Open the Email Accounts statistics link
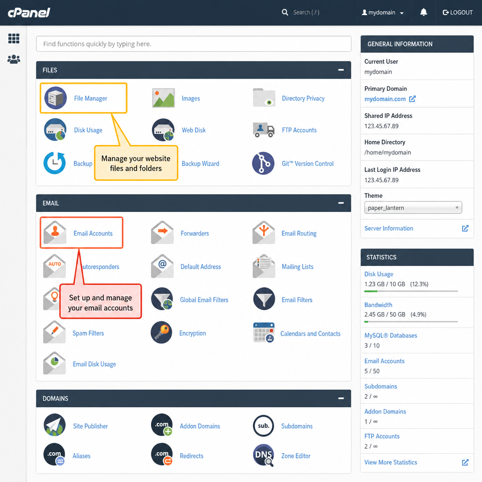Screen dimensions: 482x482 click(x=384, y=361)
